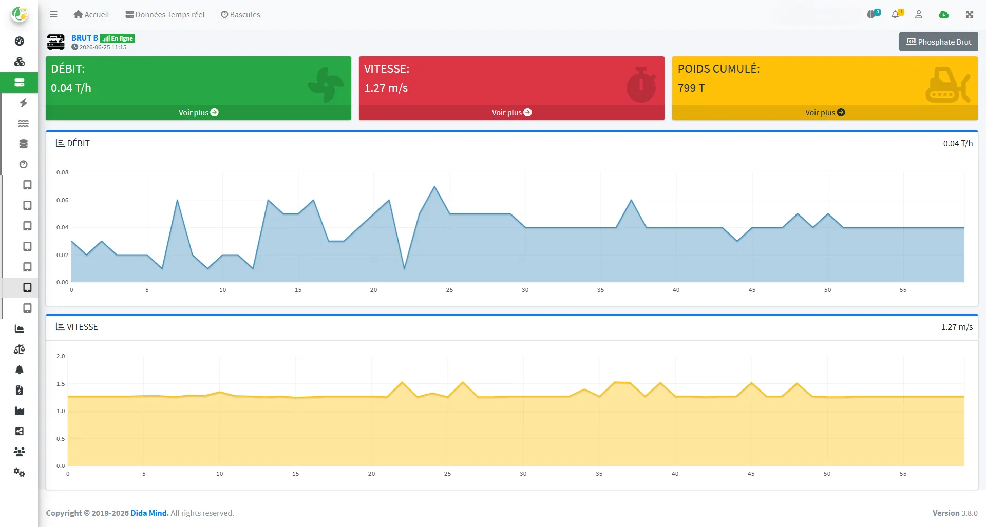Click Voir plus on VITESSE card
Image resolution: width=986 pixels, height=527 pixels.
click(x=511, y=112)
